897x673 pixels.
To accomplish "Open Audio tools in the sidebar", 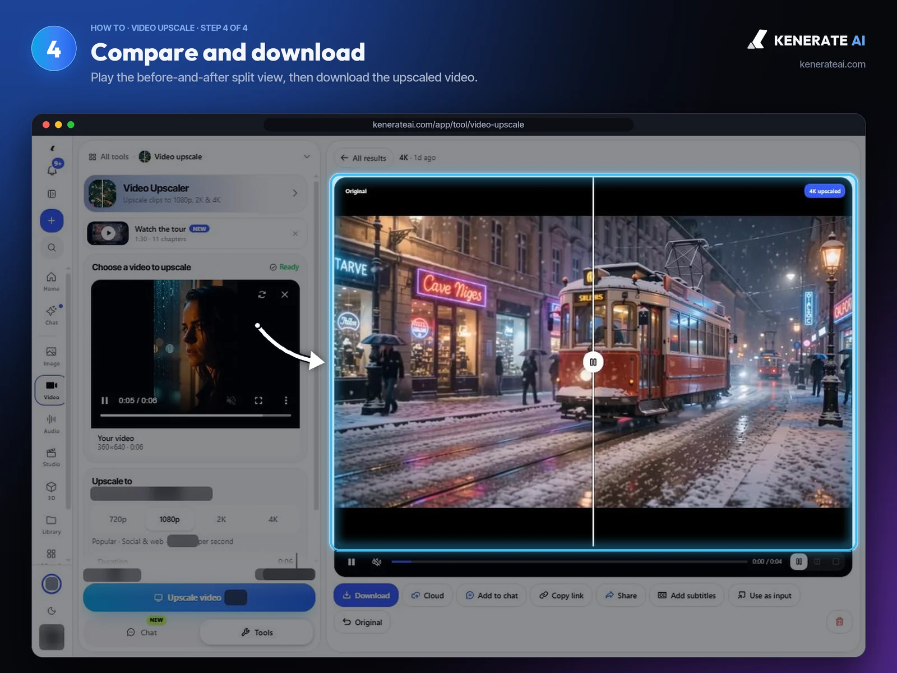I will coord(52,423).
